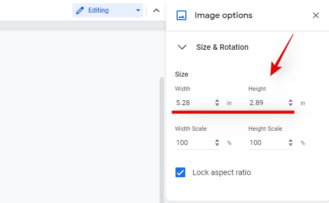Hide the menus with the up chevron
Screen dimensions: 329x203
point(156,10)
